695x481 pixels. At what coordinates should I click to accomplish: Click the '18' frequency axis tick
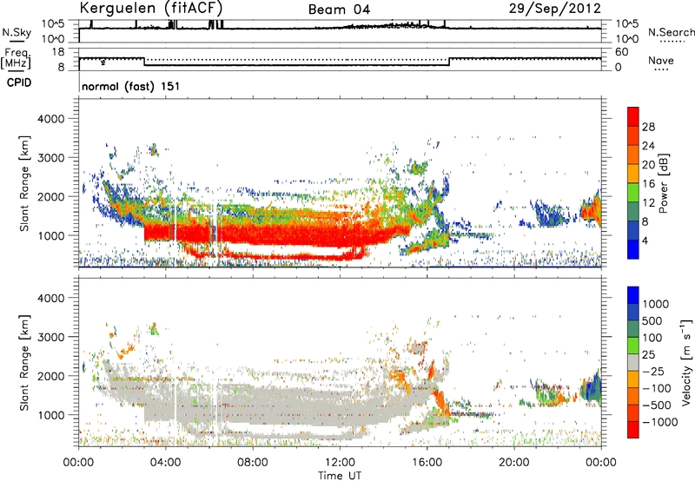pyautogui.click(x=57, y=52)
